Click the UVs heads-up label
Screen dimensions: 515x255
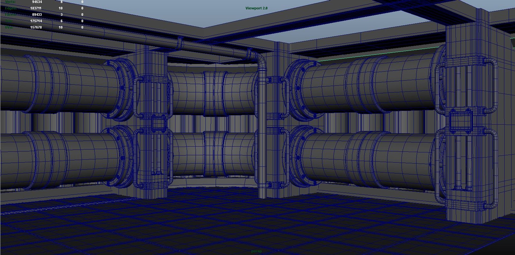point(9,27)
